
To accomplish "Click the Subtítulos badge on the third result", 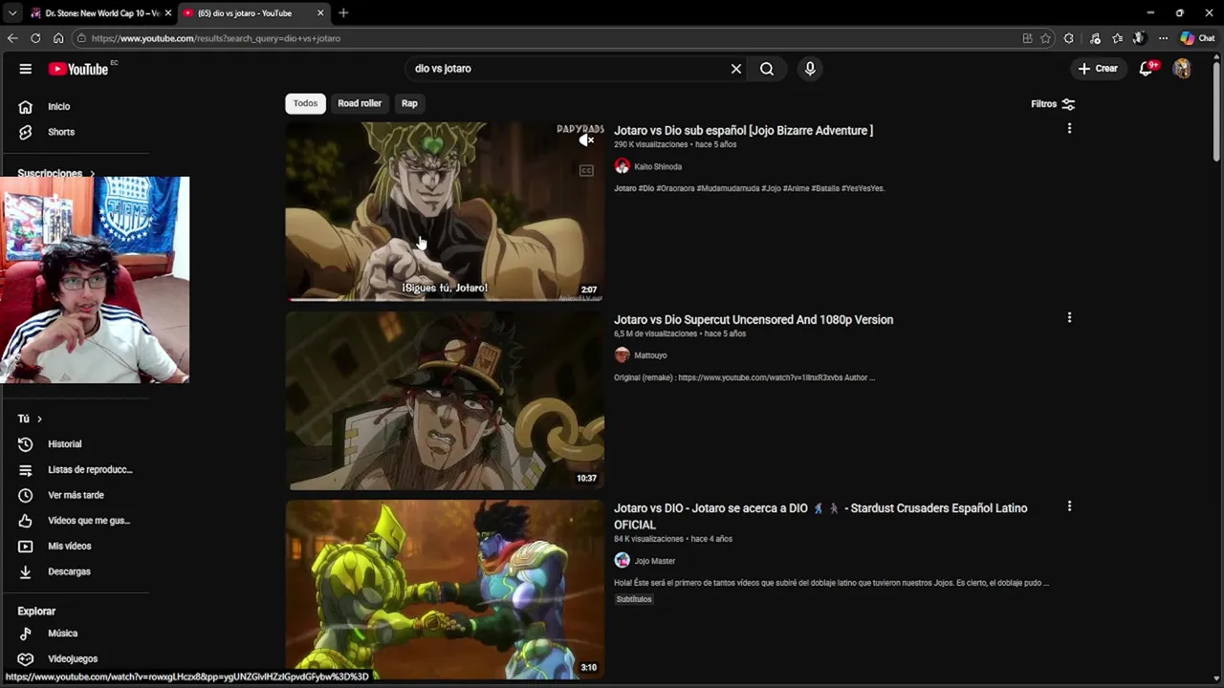I will 634,599.
